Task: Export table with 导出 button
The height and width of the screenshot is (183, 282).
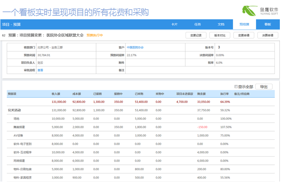Action: coord(264,86)
